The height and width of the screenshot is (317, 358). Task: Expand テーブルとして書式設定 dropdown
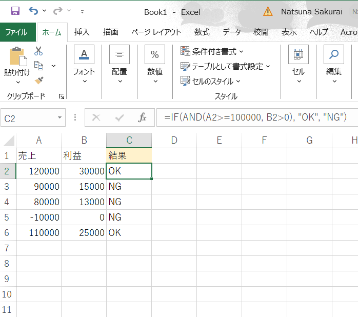tap(225, 66)
